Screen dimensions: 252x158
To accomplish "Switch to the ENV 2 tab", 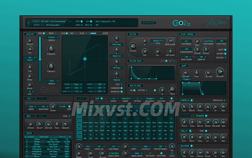I will point(41,116).
